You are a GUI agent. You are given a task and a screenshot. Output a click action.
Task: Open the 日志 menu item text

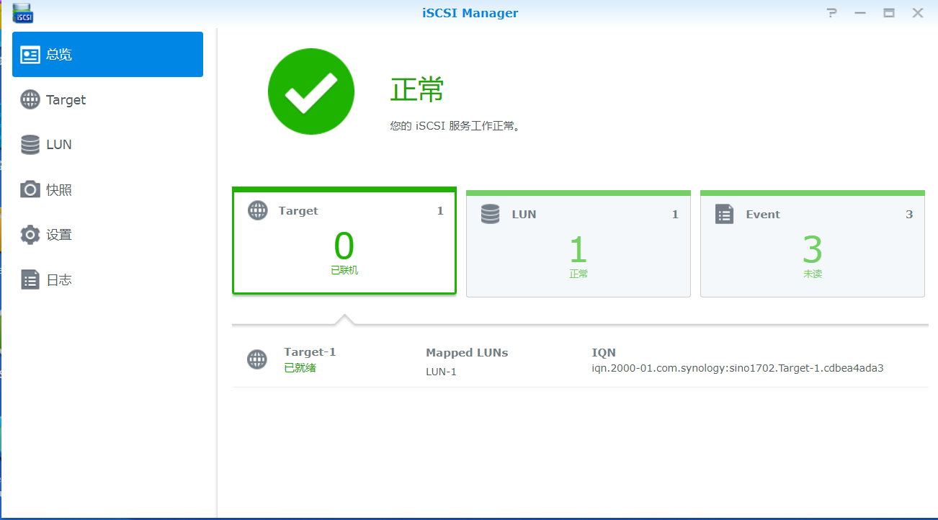click(x=59, y=280)
